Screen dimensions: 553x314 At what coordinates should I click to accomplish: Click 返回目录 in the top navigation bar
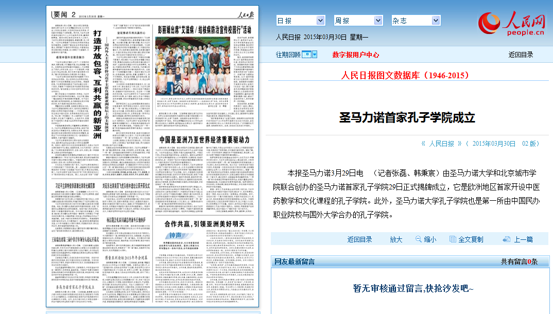(521, 55)
